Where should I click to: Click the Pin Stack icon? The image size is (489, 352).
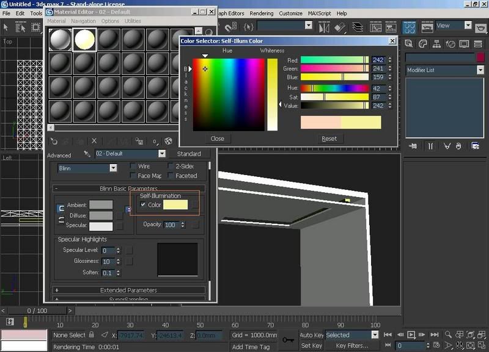click(x=414, y=146)
